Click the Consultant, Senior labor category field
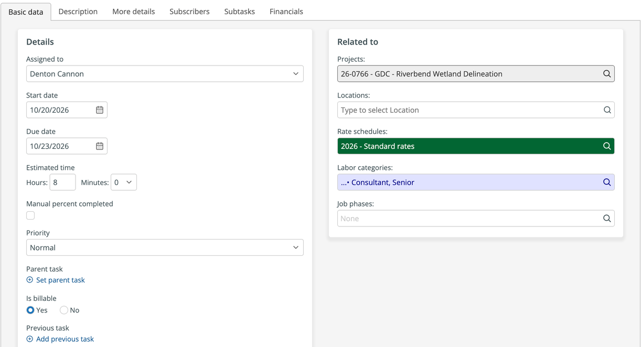This screenshot has height=347, width=641. click(476, 182)
